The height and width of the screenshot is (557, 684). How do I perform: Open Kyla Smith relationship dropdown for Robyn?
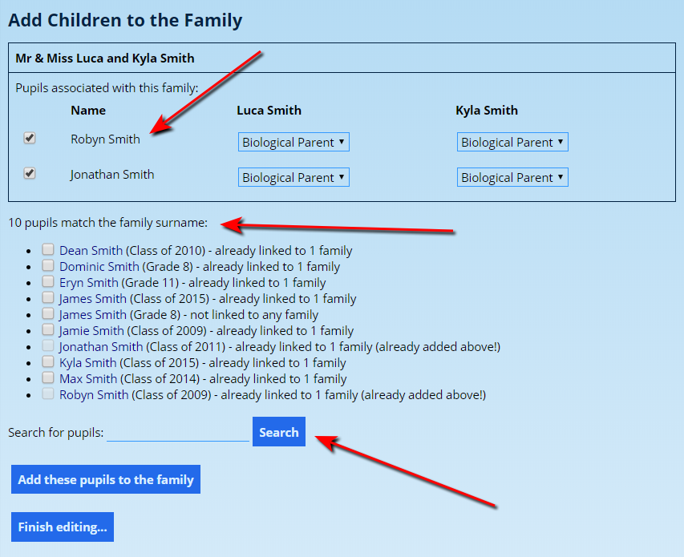(512, 142)
